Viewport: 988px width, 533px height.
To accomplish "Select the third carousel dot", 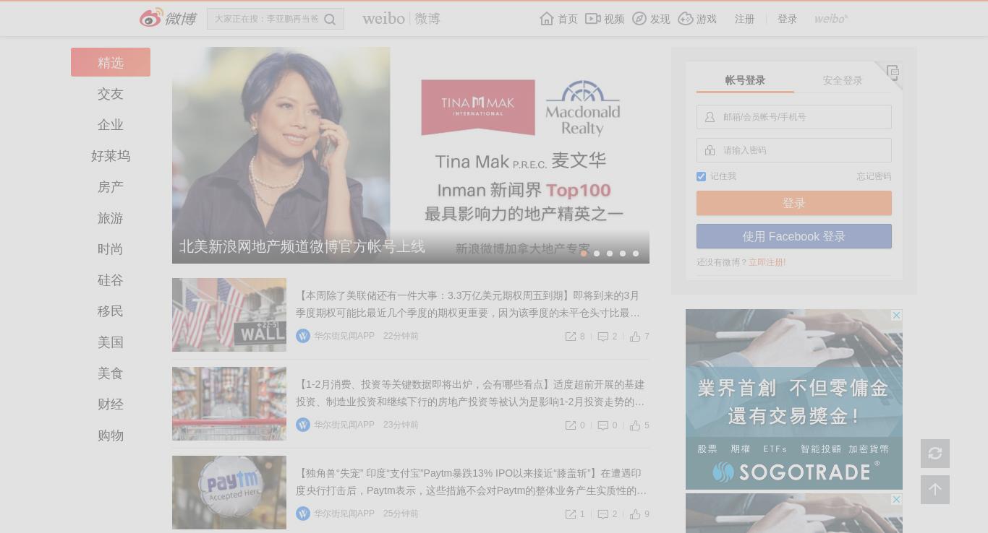I will point(610,253).
